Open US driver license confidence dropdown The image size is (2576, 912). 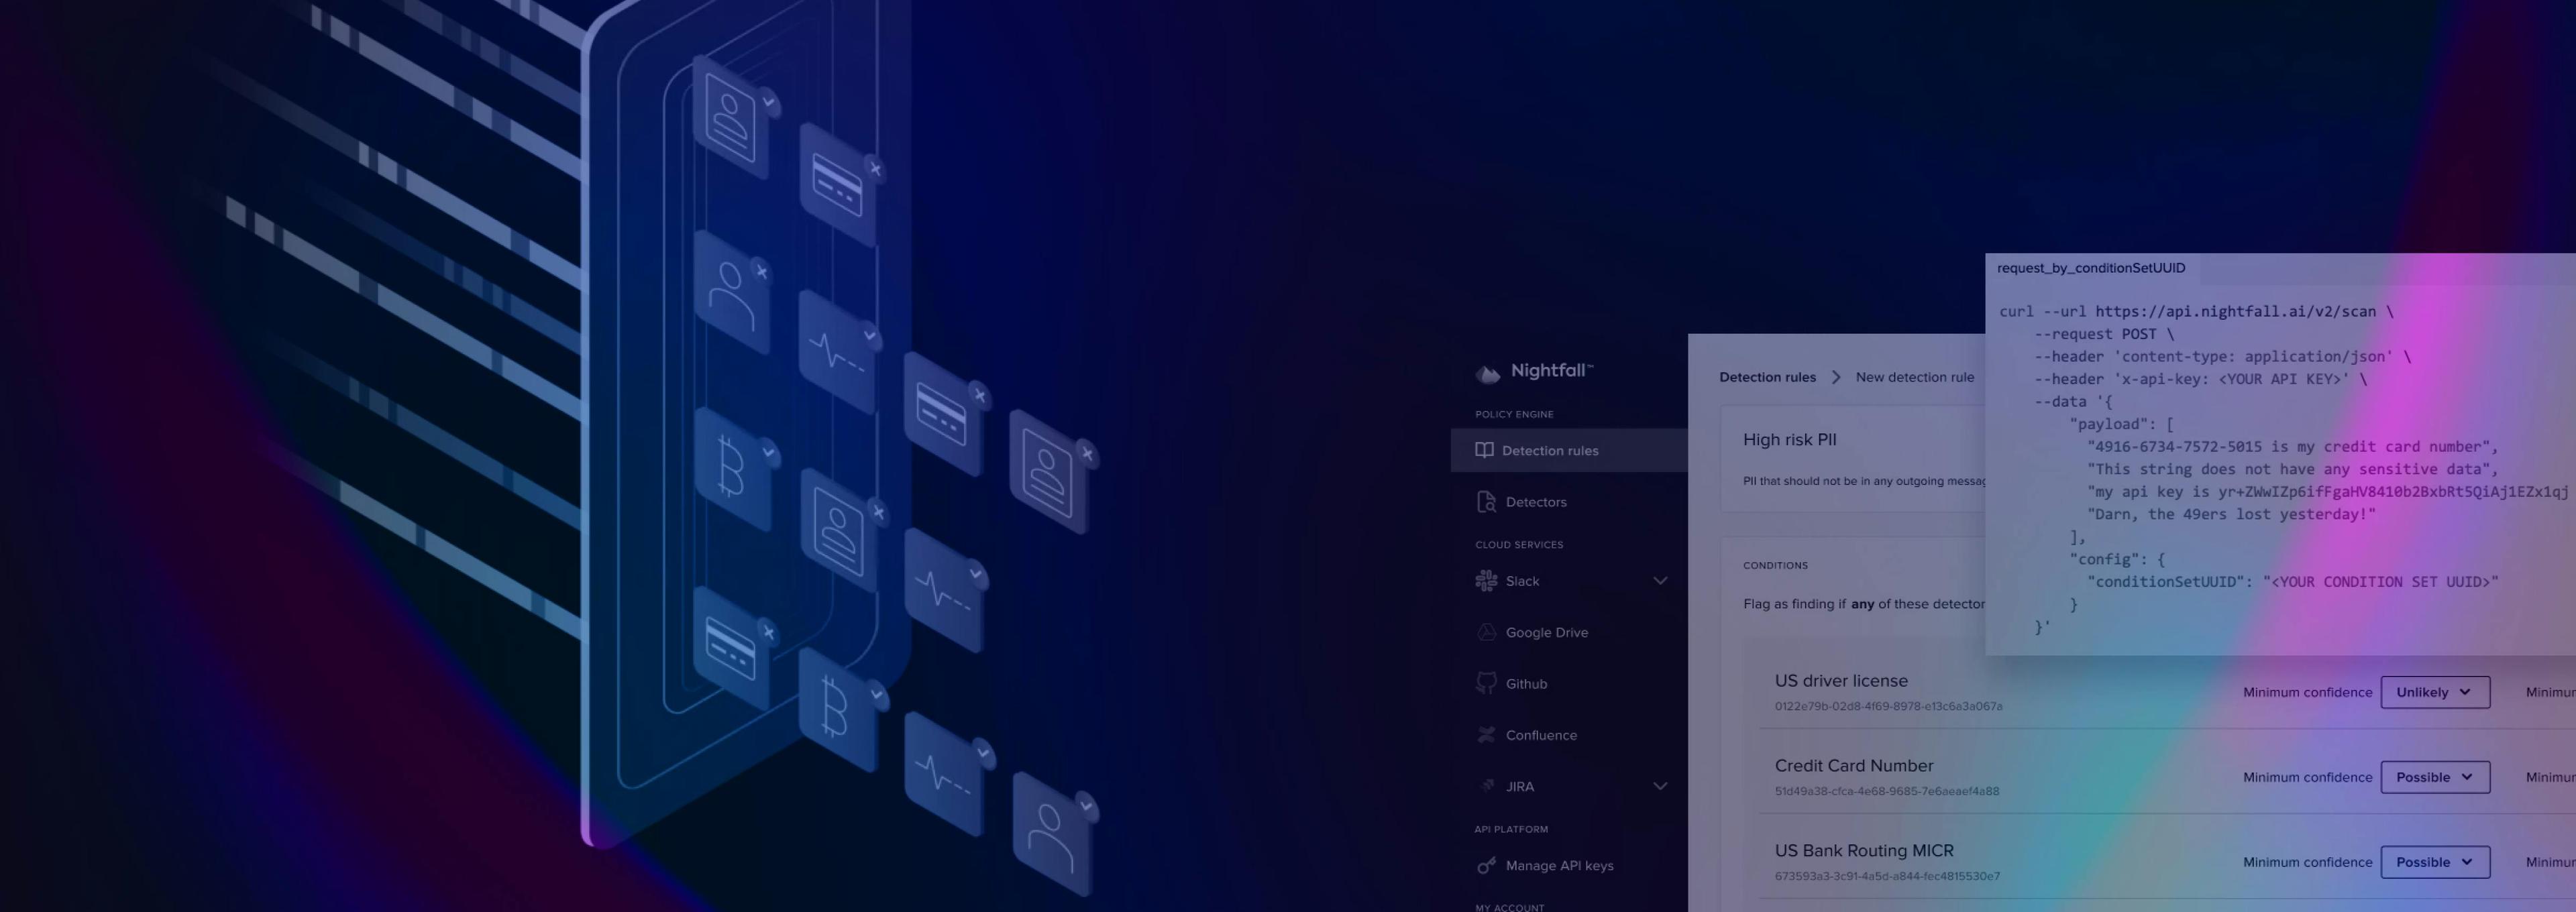pyautogui.click(x=2434, y=692)
